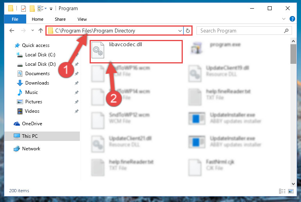This screenshot has width=301, height=202.
Task: Open Documents in the navigation pane
Action: pos(34,74)
